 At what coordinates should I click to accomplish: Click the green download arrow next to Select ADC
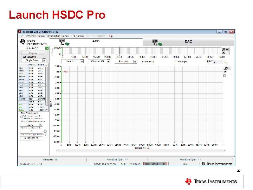click(x=47, y=48)
